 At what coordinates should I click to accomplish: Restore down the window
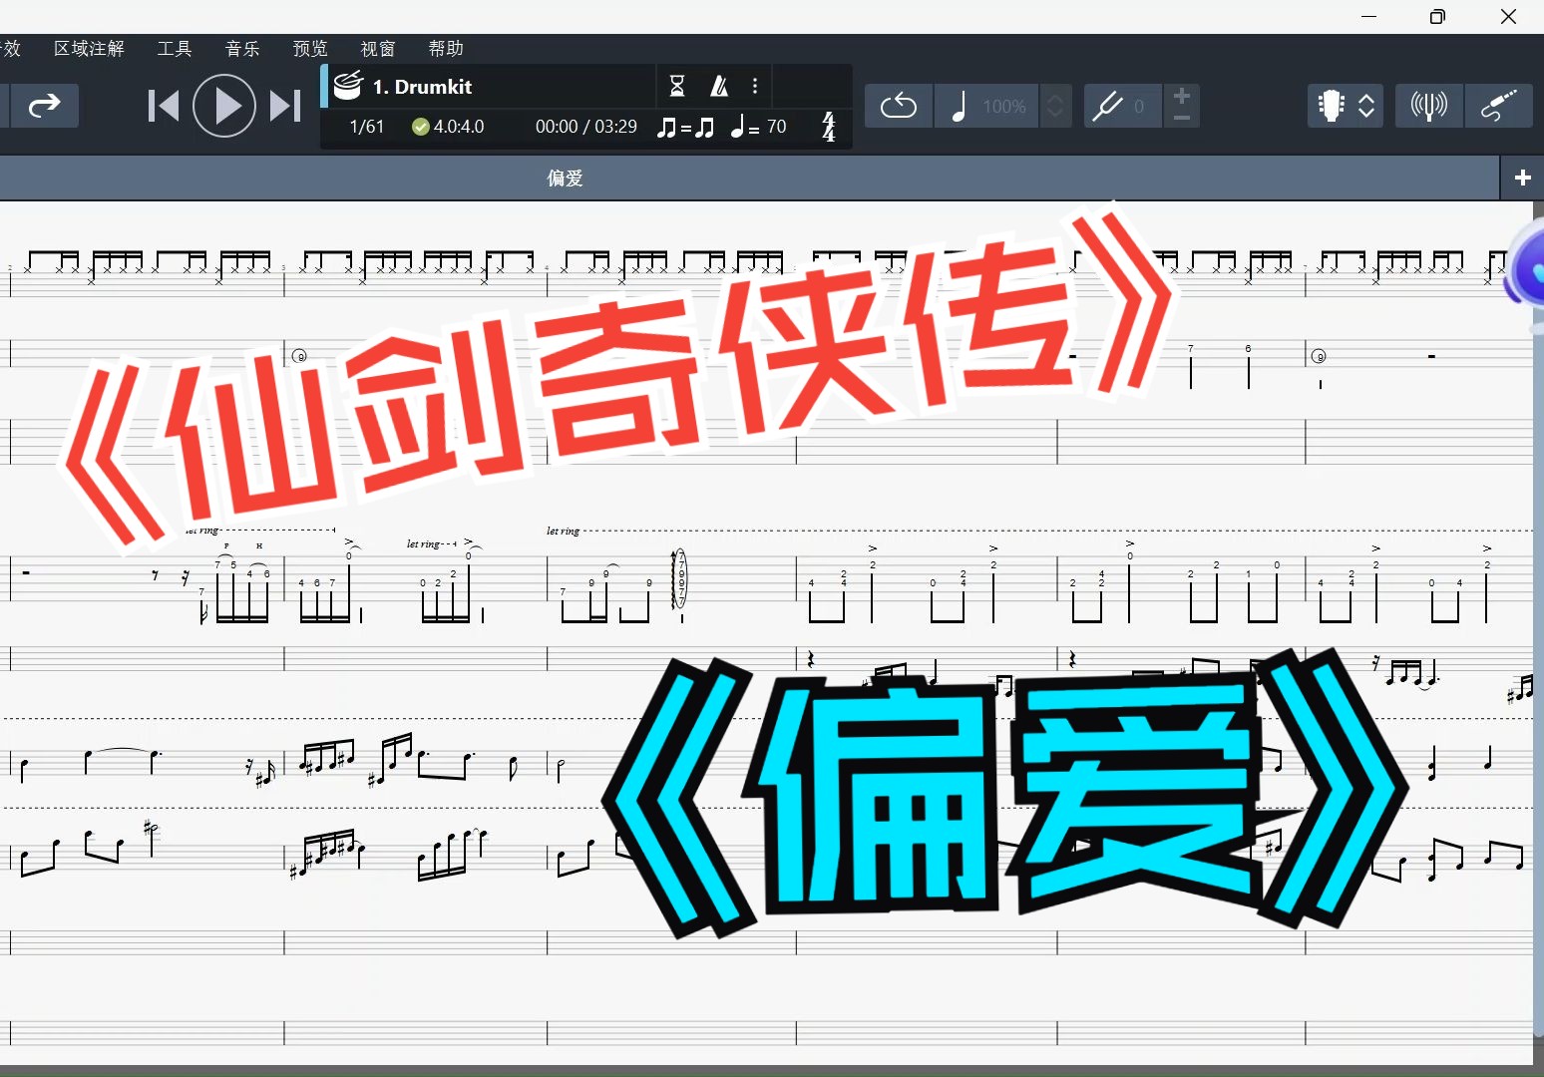(1437, 16)
